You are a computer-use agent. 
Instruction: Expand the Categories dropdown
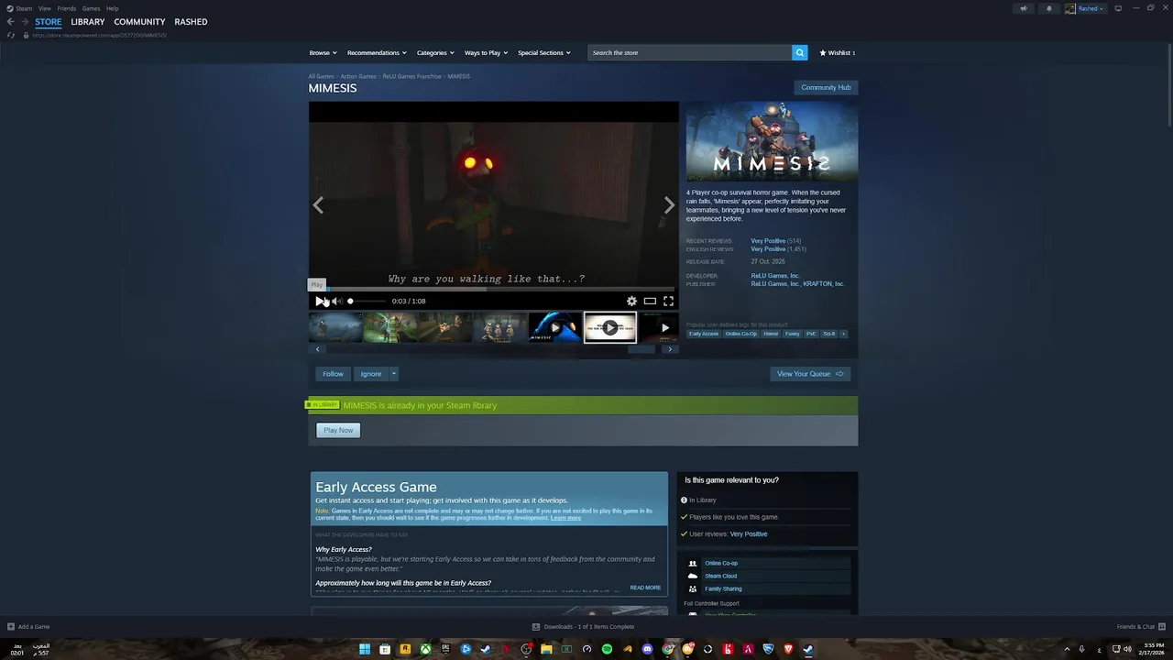435,52
